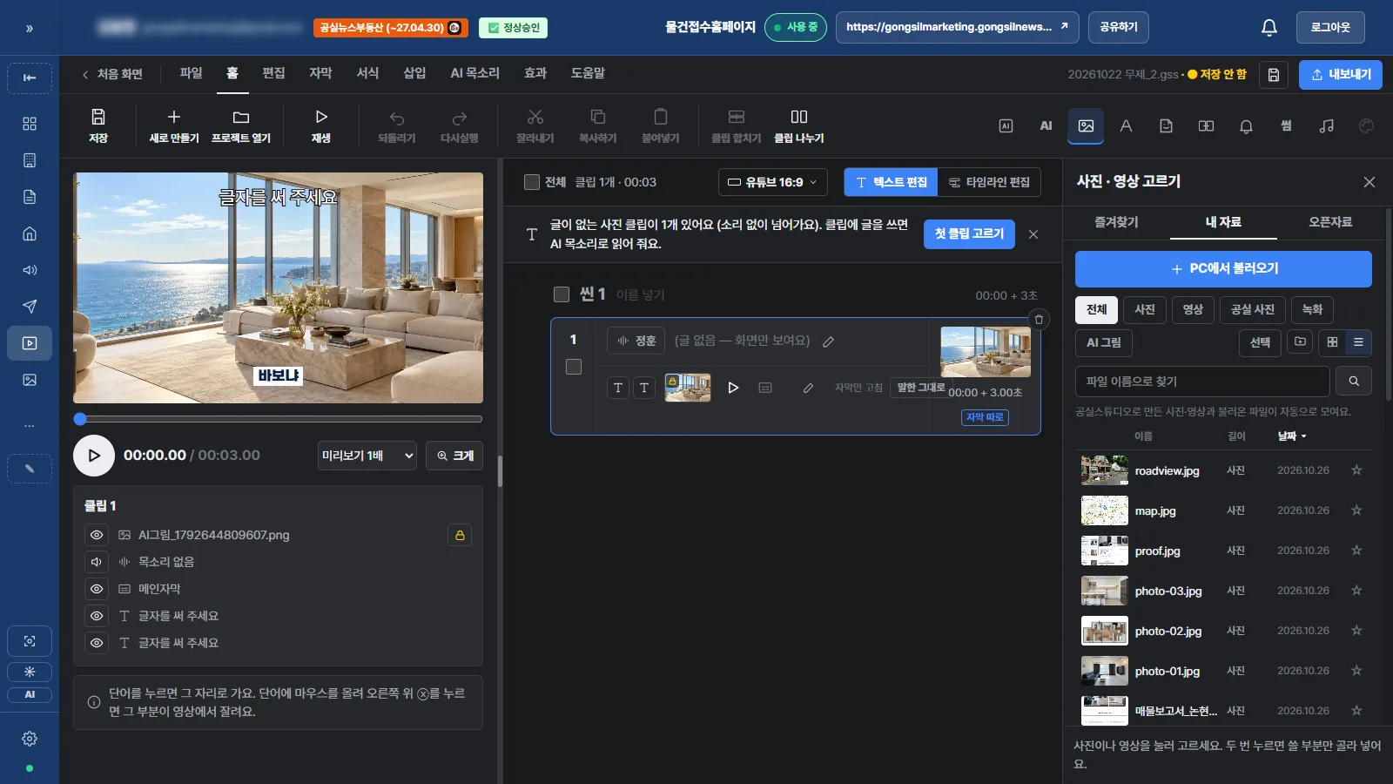Open the settings gear in left sidebar
The height and width of the screenshot is (784, 1393).
tap(30, 739)
